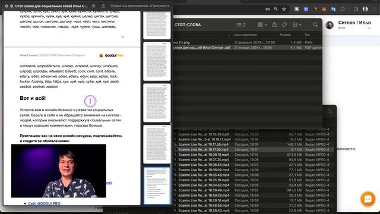Open the orange chat widget button
The image size is (380, 214).
(368, 199)
